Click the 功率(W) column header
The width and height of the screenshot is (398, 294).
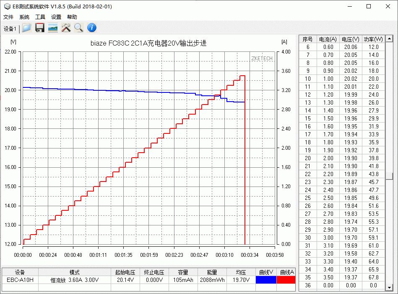pyautogui.click(x=373, y=39)
